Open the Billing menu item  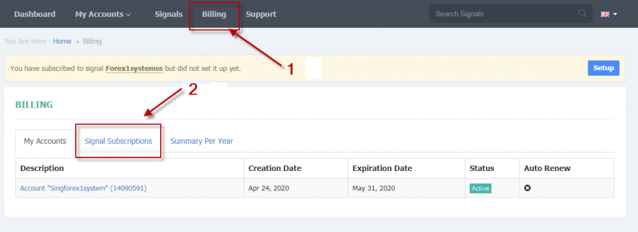pyautogui.click(x=214, y=14)
